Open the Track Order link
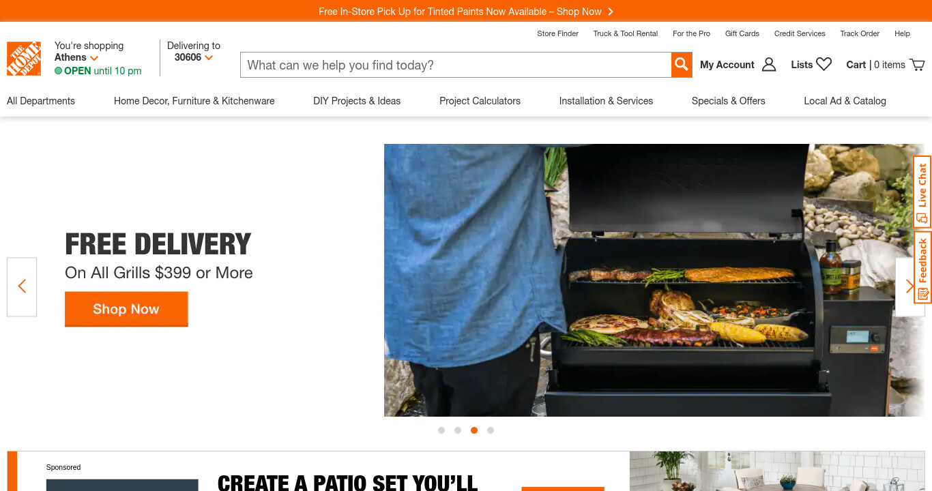The image size is (932, 491). pos(860,33)
